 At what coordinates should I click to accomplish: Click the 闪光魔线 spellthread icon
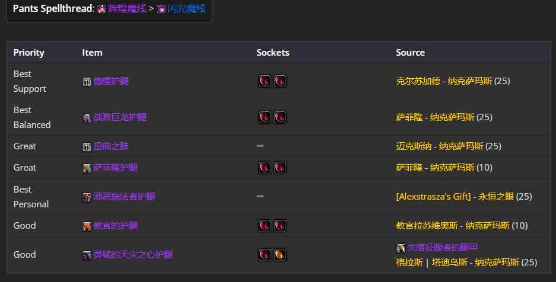click(x=161, y=9)
